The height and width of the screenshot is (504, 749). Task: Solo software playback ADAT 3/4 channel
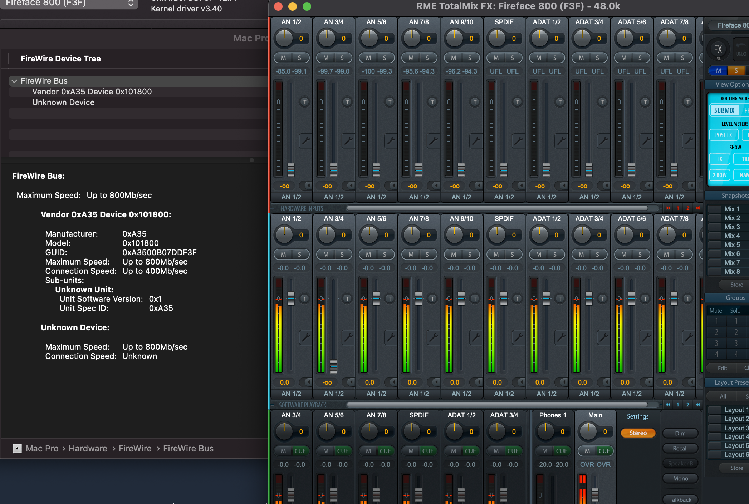click(x=597, y=255)
